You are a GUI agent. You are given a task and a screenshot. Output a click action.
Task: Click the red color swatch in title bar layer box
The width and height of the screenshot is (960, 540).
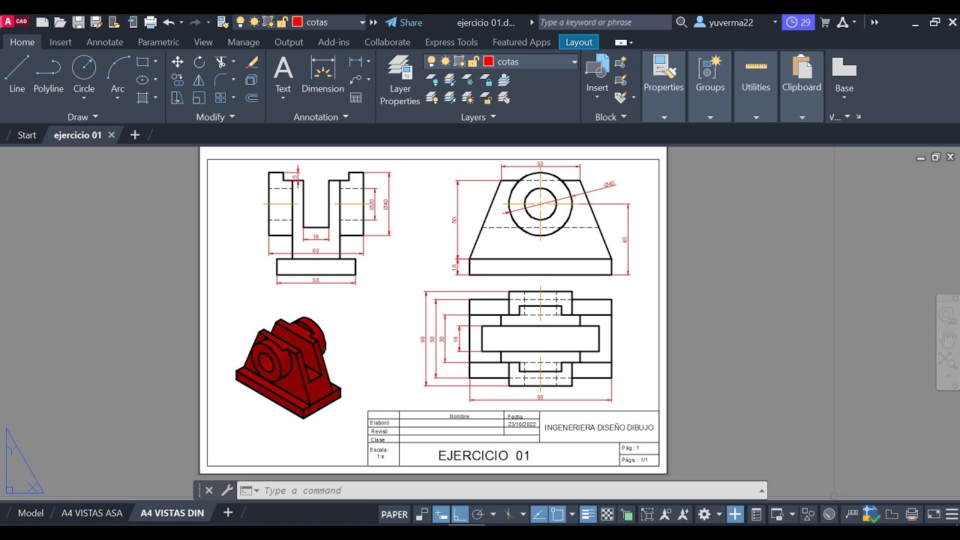tap(297, 22)
